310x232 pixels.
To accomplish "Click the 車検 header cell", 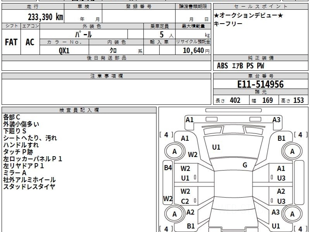I will [83, 7].
